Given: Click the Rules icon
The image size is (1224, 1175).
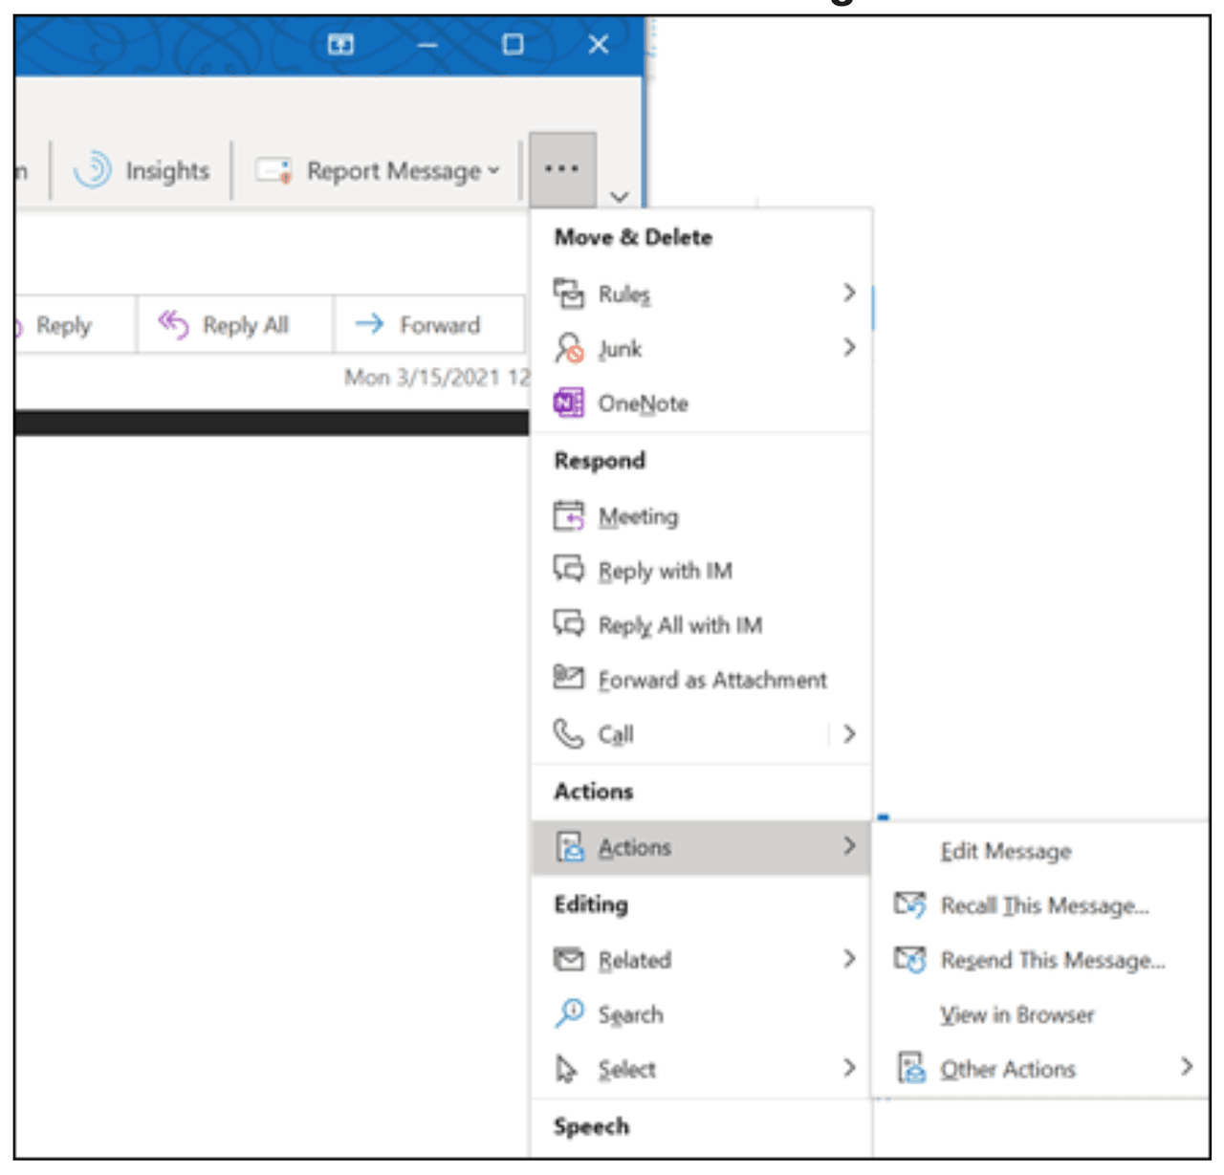Looking at the screenshot, I should (x=569, y=293).
